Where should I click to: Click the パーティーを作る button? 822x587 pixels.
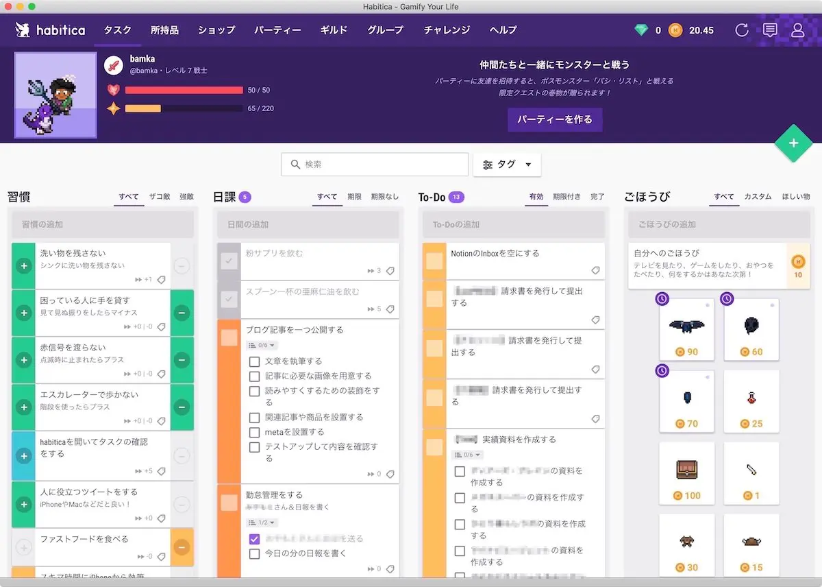point(555,119)
